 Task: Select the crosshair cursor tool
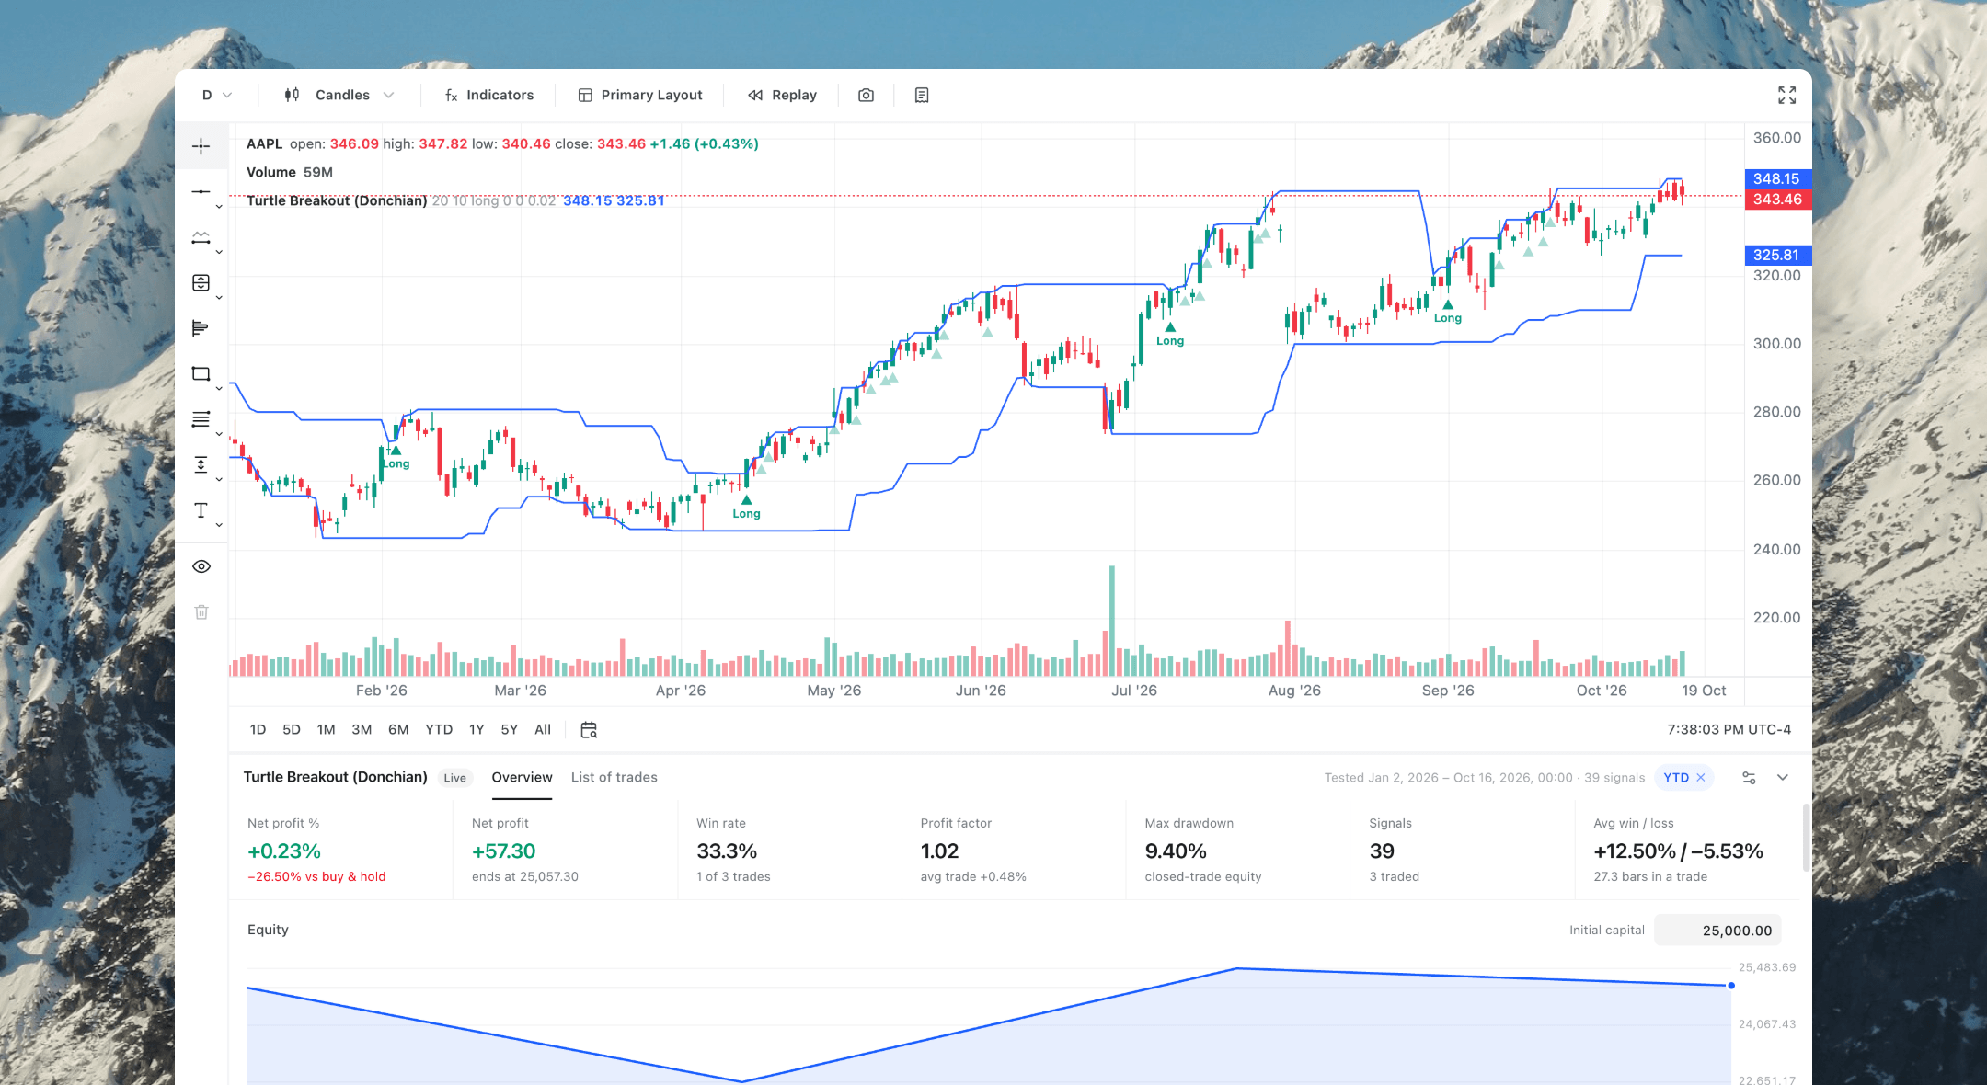point(201,146)
